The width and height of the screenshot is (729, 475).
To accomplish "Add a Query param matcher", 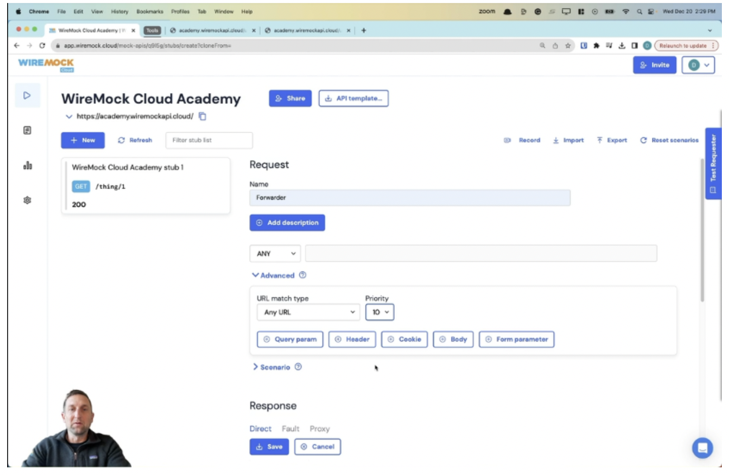I will 290,339.
